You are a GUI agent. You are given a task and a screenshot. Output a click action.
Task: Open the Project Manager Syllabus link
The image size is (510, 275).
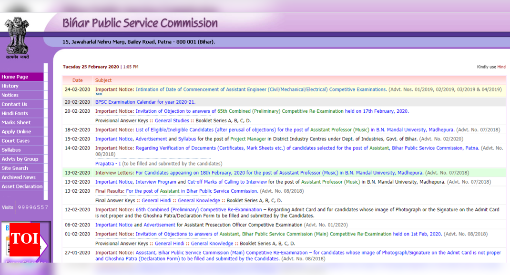(x=187, y=139)
